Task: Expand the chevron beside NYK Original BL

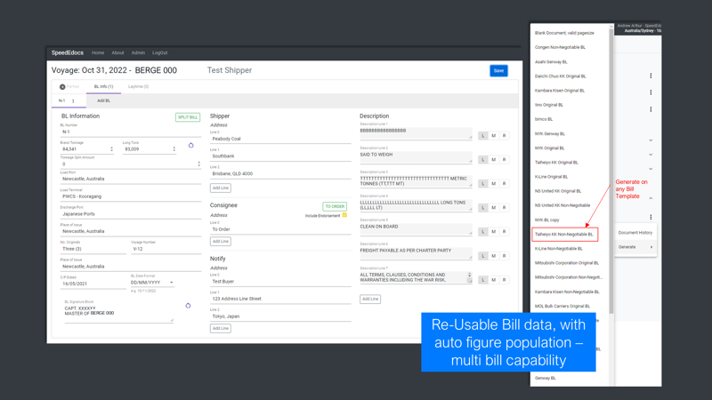Action: (x=651, y=155)
